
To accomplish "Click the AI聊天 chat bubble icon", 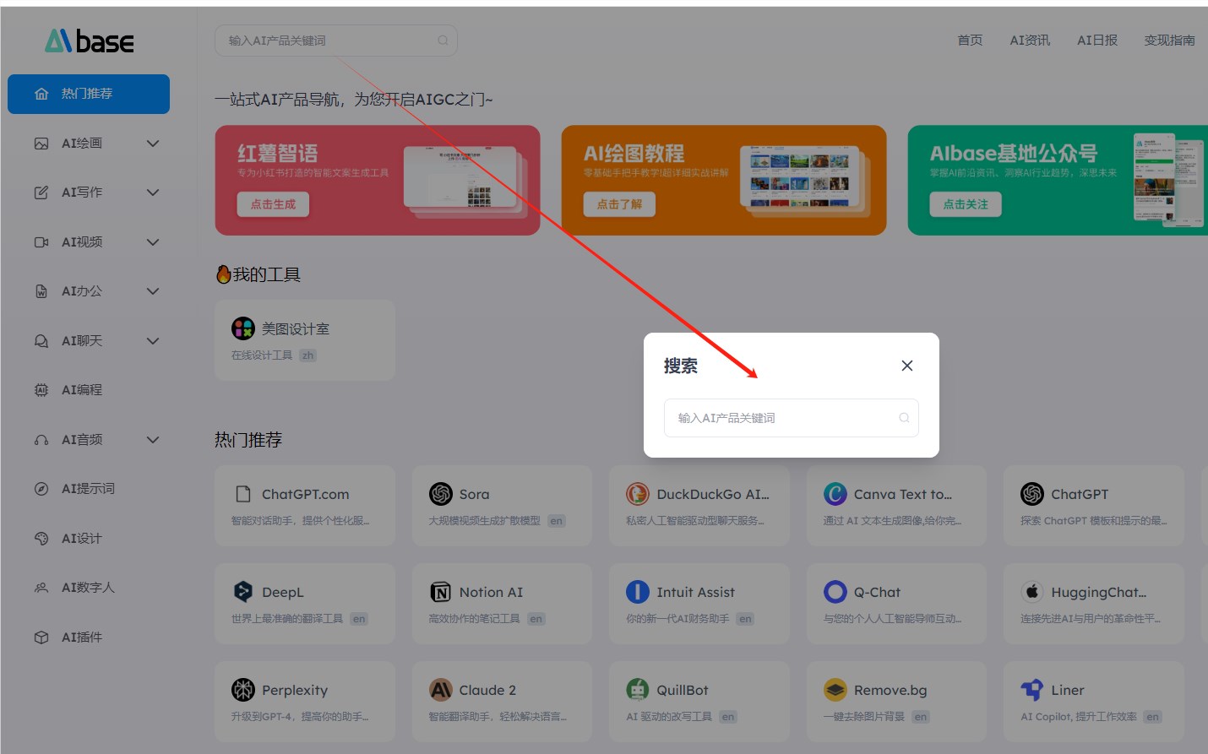I will pyautogui.click(x=41, y=341).
